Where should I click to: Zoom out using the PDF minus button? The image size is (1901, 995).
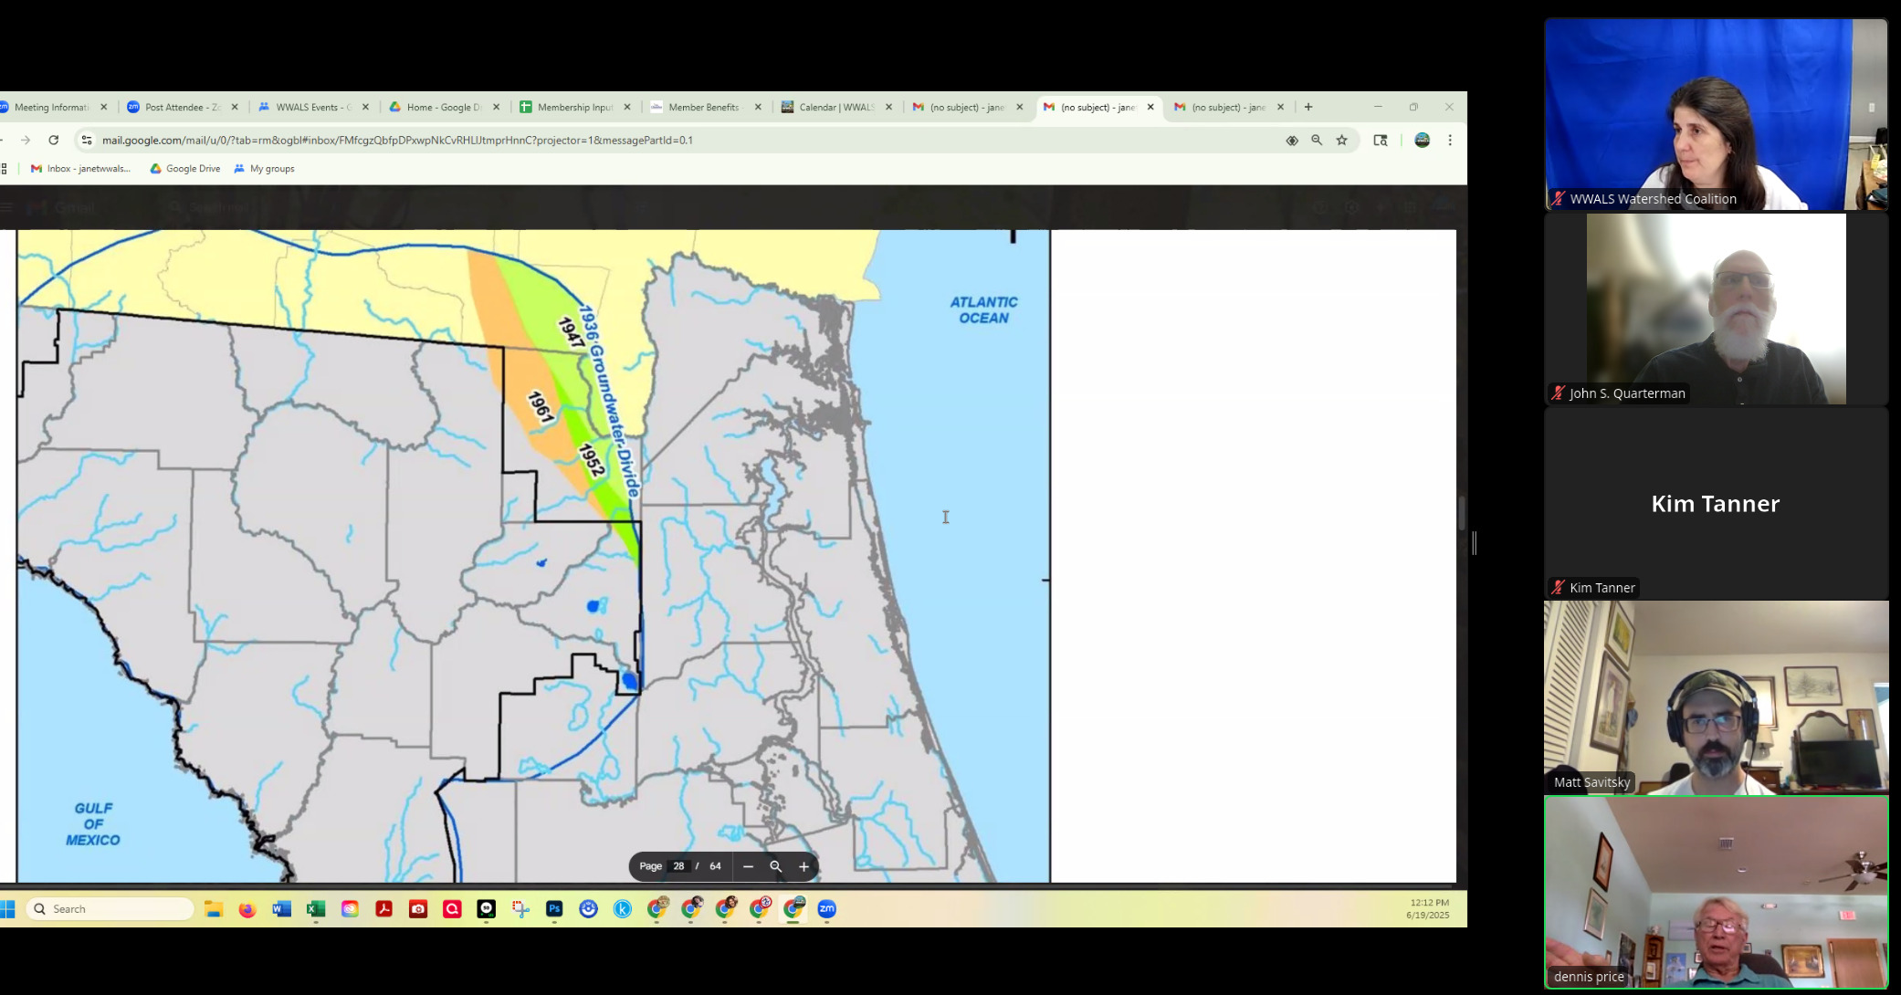point(748,866)
